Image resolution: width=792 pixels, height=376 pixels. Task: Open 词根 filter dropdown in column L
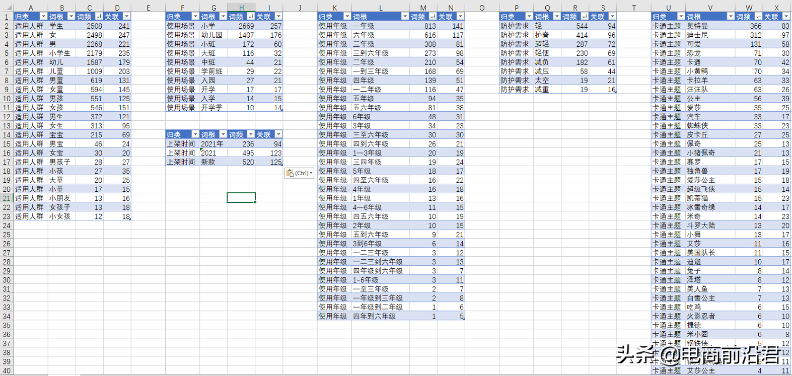click(x=405, y=17)
